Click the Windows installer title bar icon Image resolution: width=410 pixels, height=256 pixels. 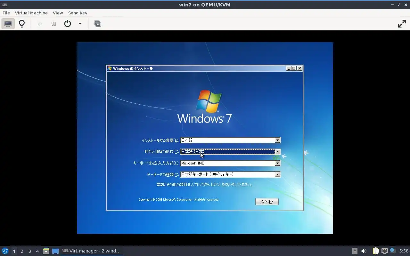click(x=110, y=68)
